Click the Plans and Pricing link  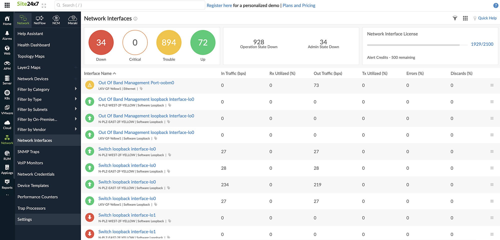(x=299, y=5)
